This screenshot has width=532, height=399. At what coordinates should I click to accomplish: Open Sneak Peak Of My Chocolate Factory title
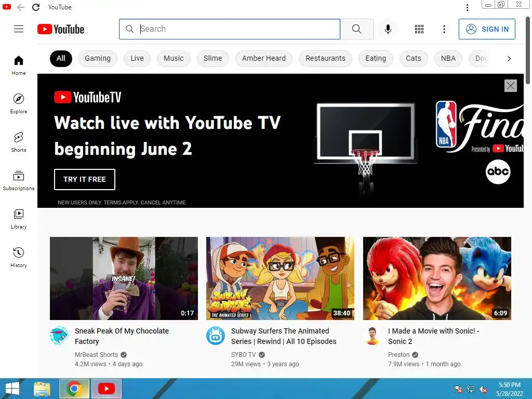(x=122, y=336)
